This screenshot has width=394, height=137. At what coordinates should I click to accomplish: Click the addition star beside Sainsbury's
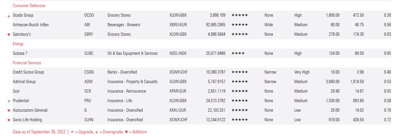pyautogui.click(x=9, y=35)
